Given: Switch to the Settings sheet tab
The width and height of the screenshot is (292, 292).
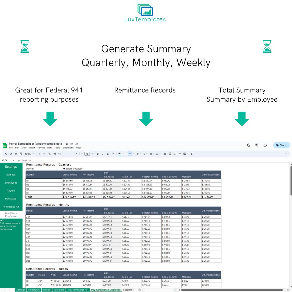Looking at the screenshot, I should pyautogui.click(x=21, y=290).
